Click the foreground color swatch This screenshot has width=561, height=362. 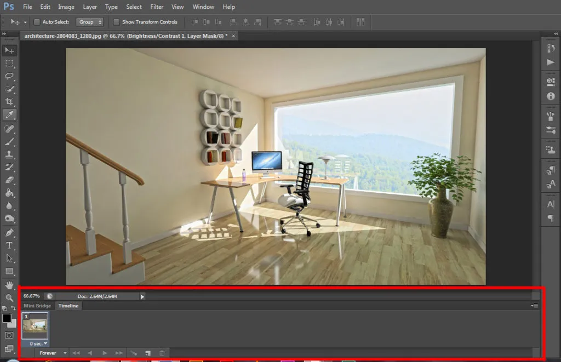click(7, 318)
